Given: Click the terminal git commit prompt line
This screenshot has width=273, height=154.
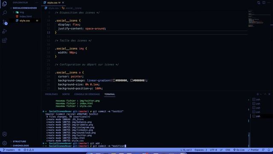Looking at the screenshot, I should point(84,146).
